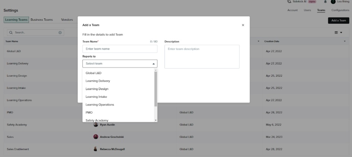Open the Vendors tab
The width and height of the screenshot is (352, 157).
[67, 20]
